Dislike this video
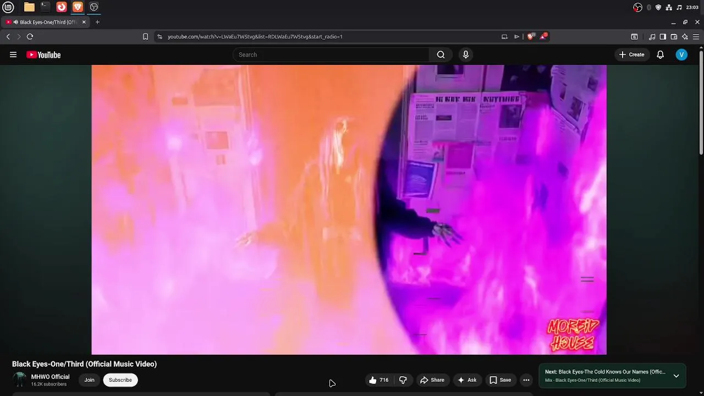This screenshot has height=396, width=704. click(x=403, y=380)
